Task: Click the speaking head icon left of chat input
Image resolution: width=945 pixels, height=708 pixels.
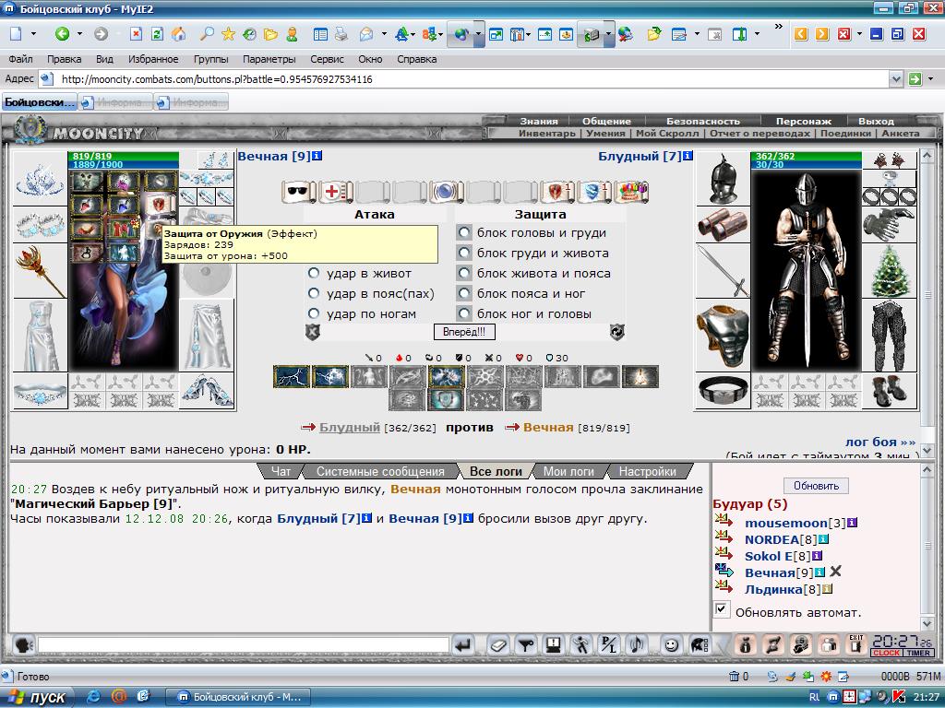Action: click(23, 645)
